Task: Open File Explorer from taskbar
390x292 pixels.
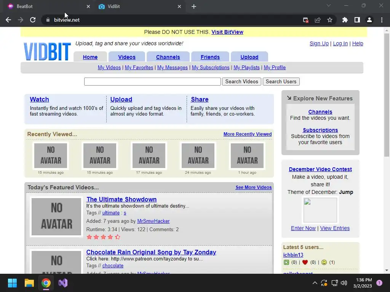Action: 29,283
